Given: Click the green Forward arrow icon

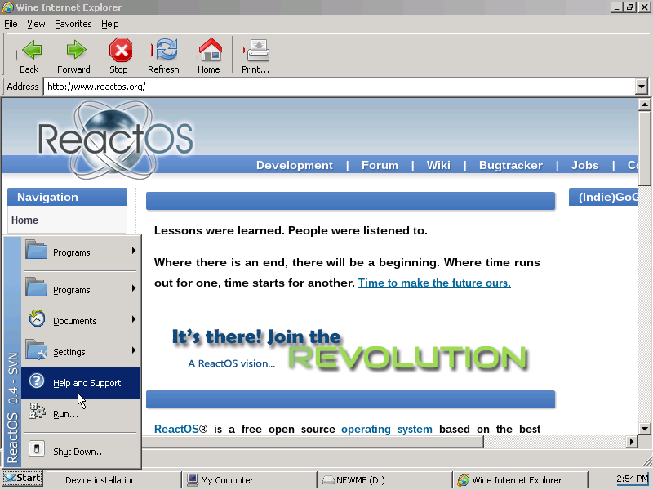Looking at the screenshot, I should pos(76,50).
